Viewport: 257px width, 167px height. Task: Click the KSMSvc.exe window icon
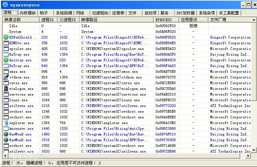click(x=6, y=43)
